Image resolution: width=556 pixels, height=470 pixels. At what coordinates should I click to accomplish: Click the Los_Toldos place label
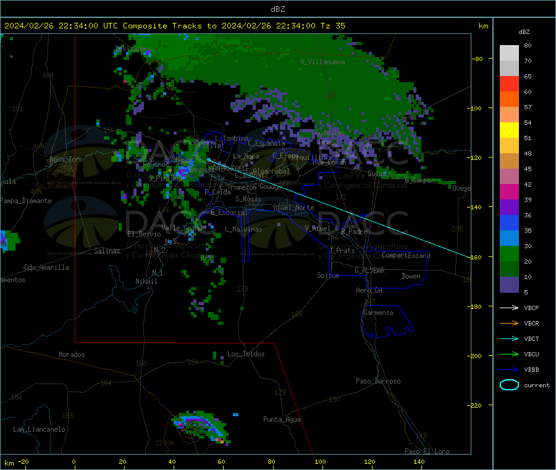[246, 354]
